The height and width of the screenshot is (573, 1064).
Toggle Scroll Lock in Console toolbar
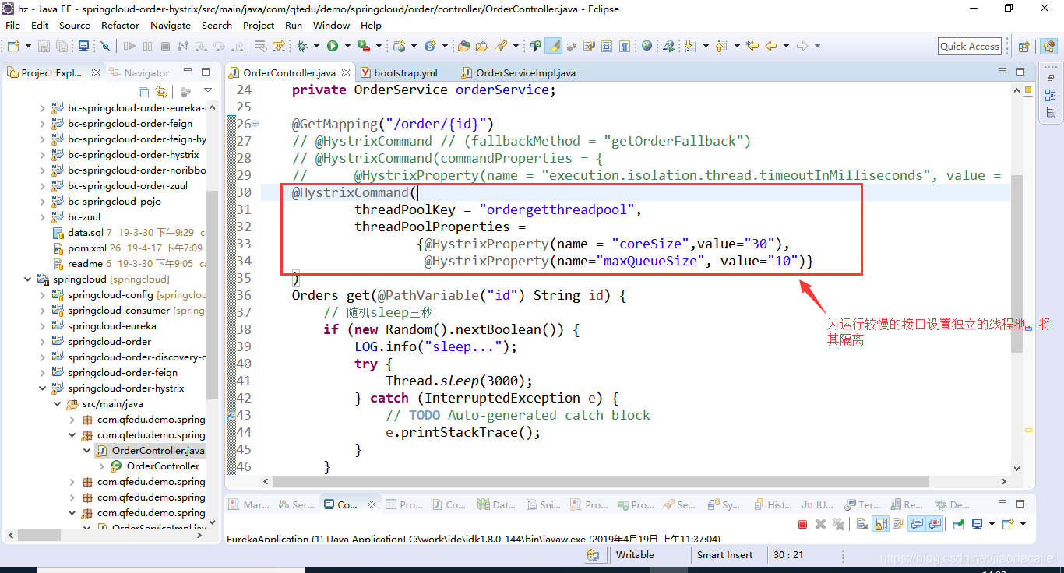coord(881,524)
